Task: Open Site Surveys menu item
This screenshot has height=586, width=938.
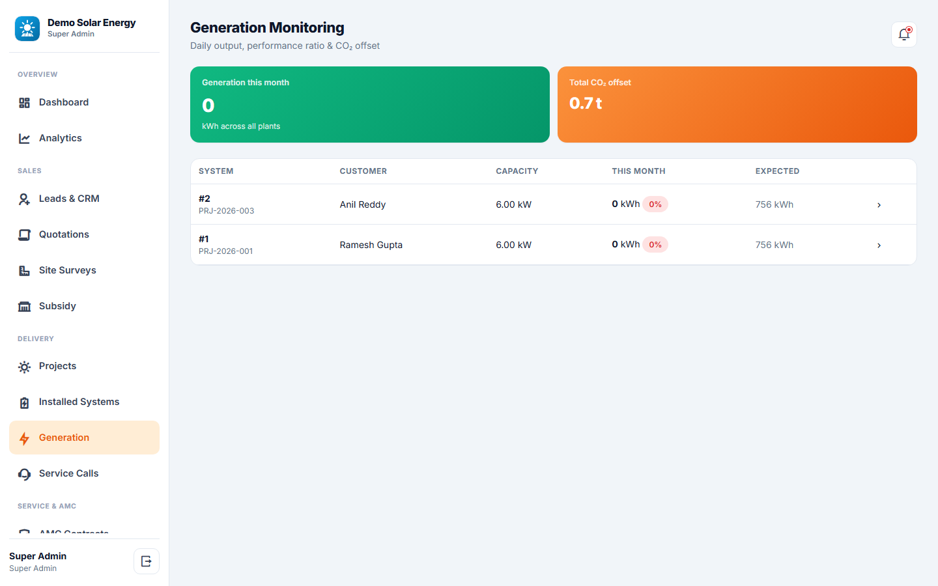Action: point(84,271)
